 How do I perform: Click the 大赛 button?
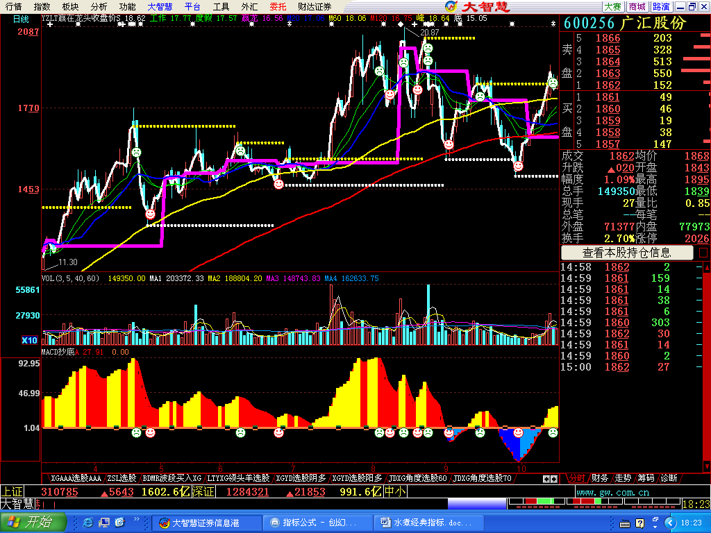(x=612, y=6)
